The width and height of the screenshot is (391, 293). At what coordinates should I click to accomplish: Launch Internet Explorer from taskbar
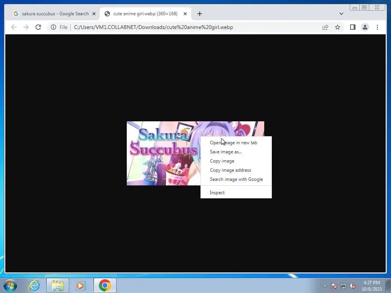(x=34, y=285)
